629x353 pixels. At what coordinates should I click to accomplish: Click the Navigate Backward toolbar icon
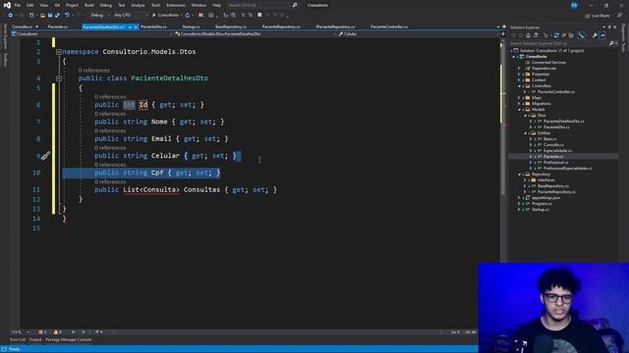[x=10, y=16]
